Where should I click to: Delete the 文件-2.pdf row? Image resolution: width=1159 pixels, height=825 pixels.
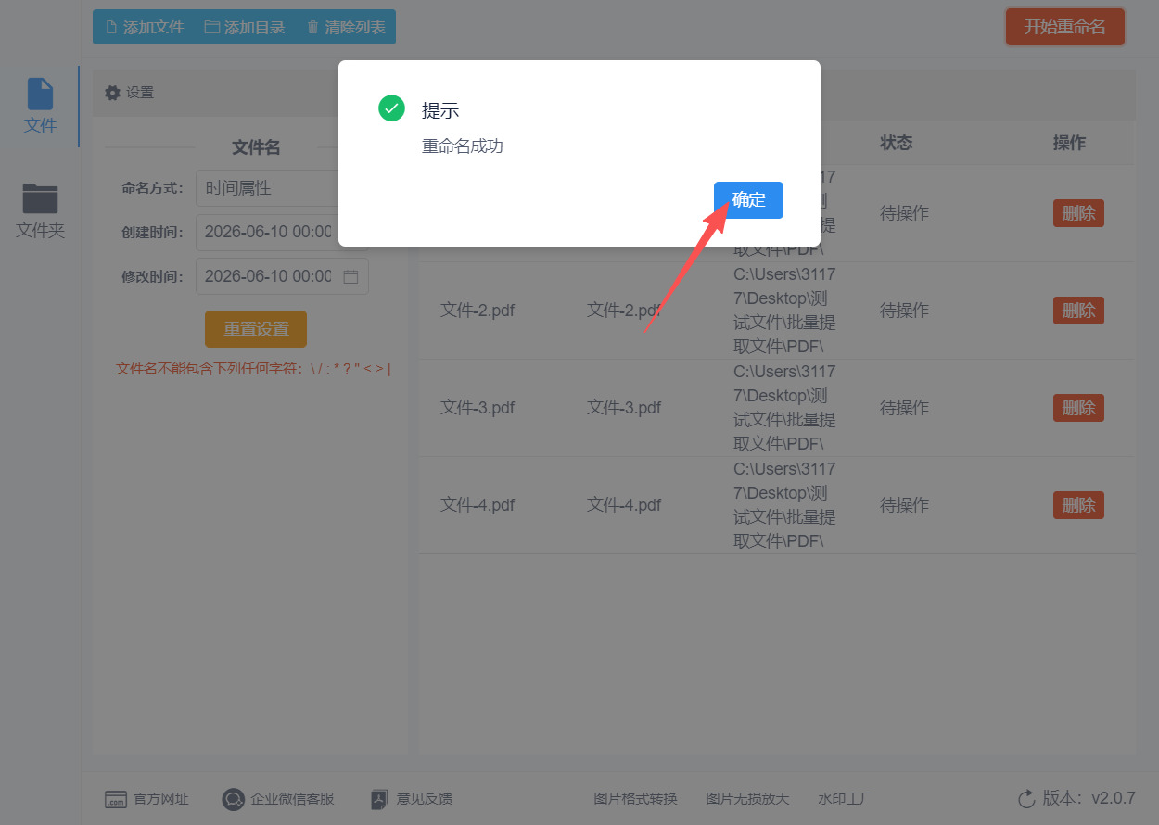pos(1078,311)
